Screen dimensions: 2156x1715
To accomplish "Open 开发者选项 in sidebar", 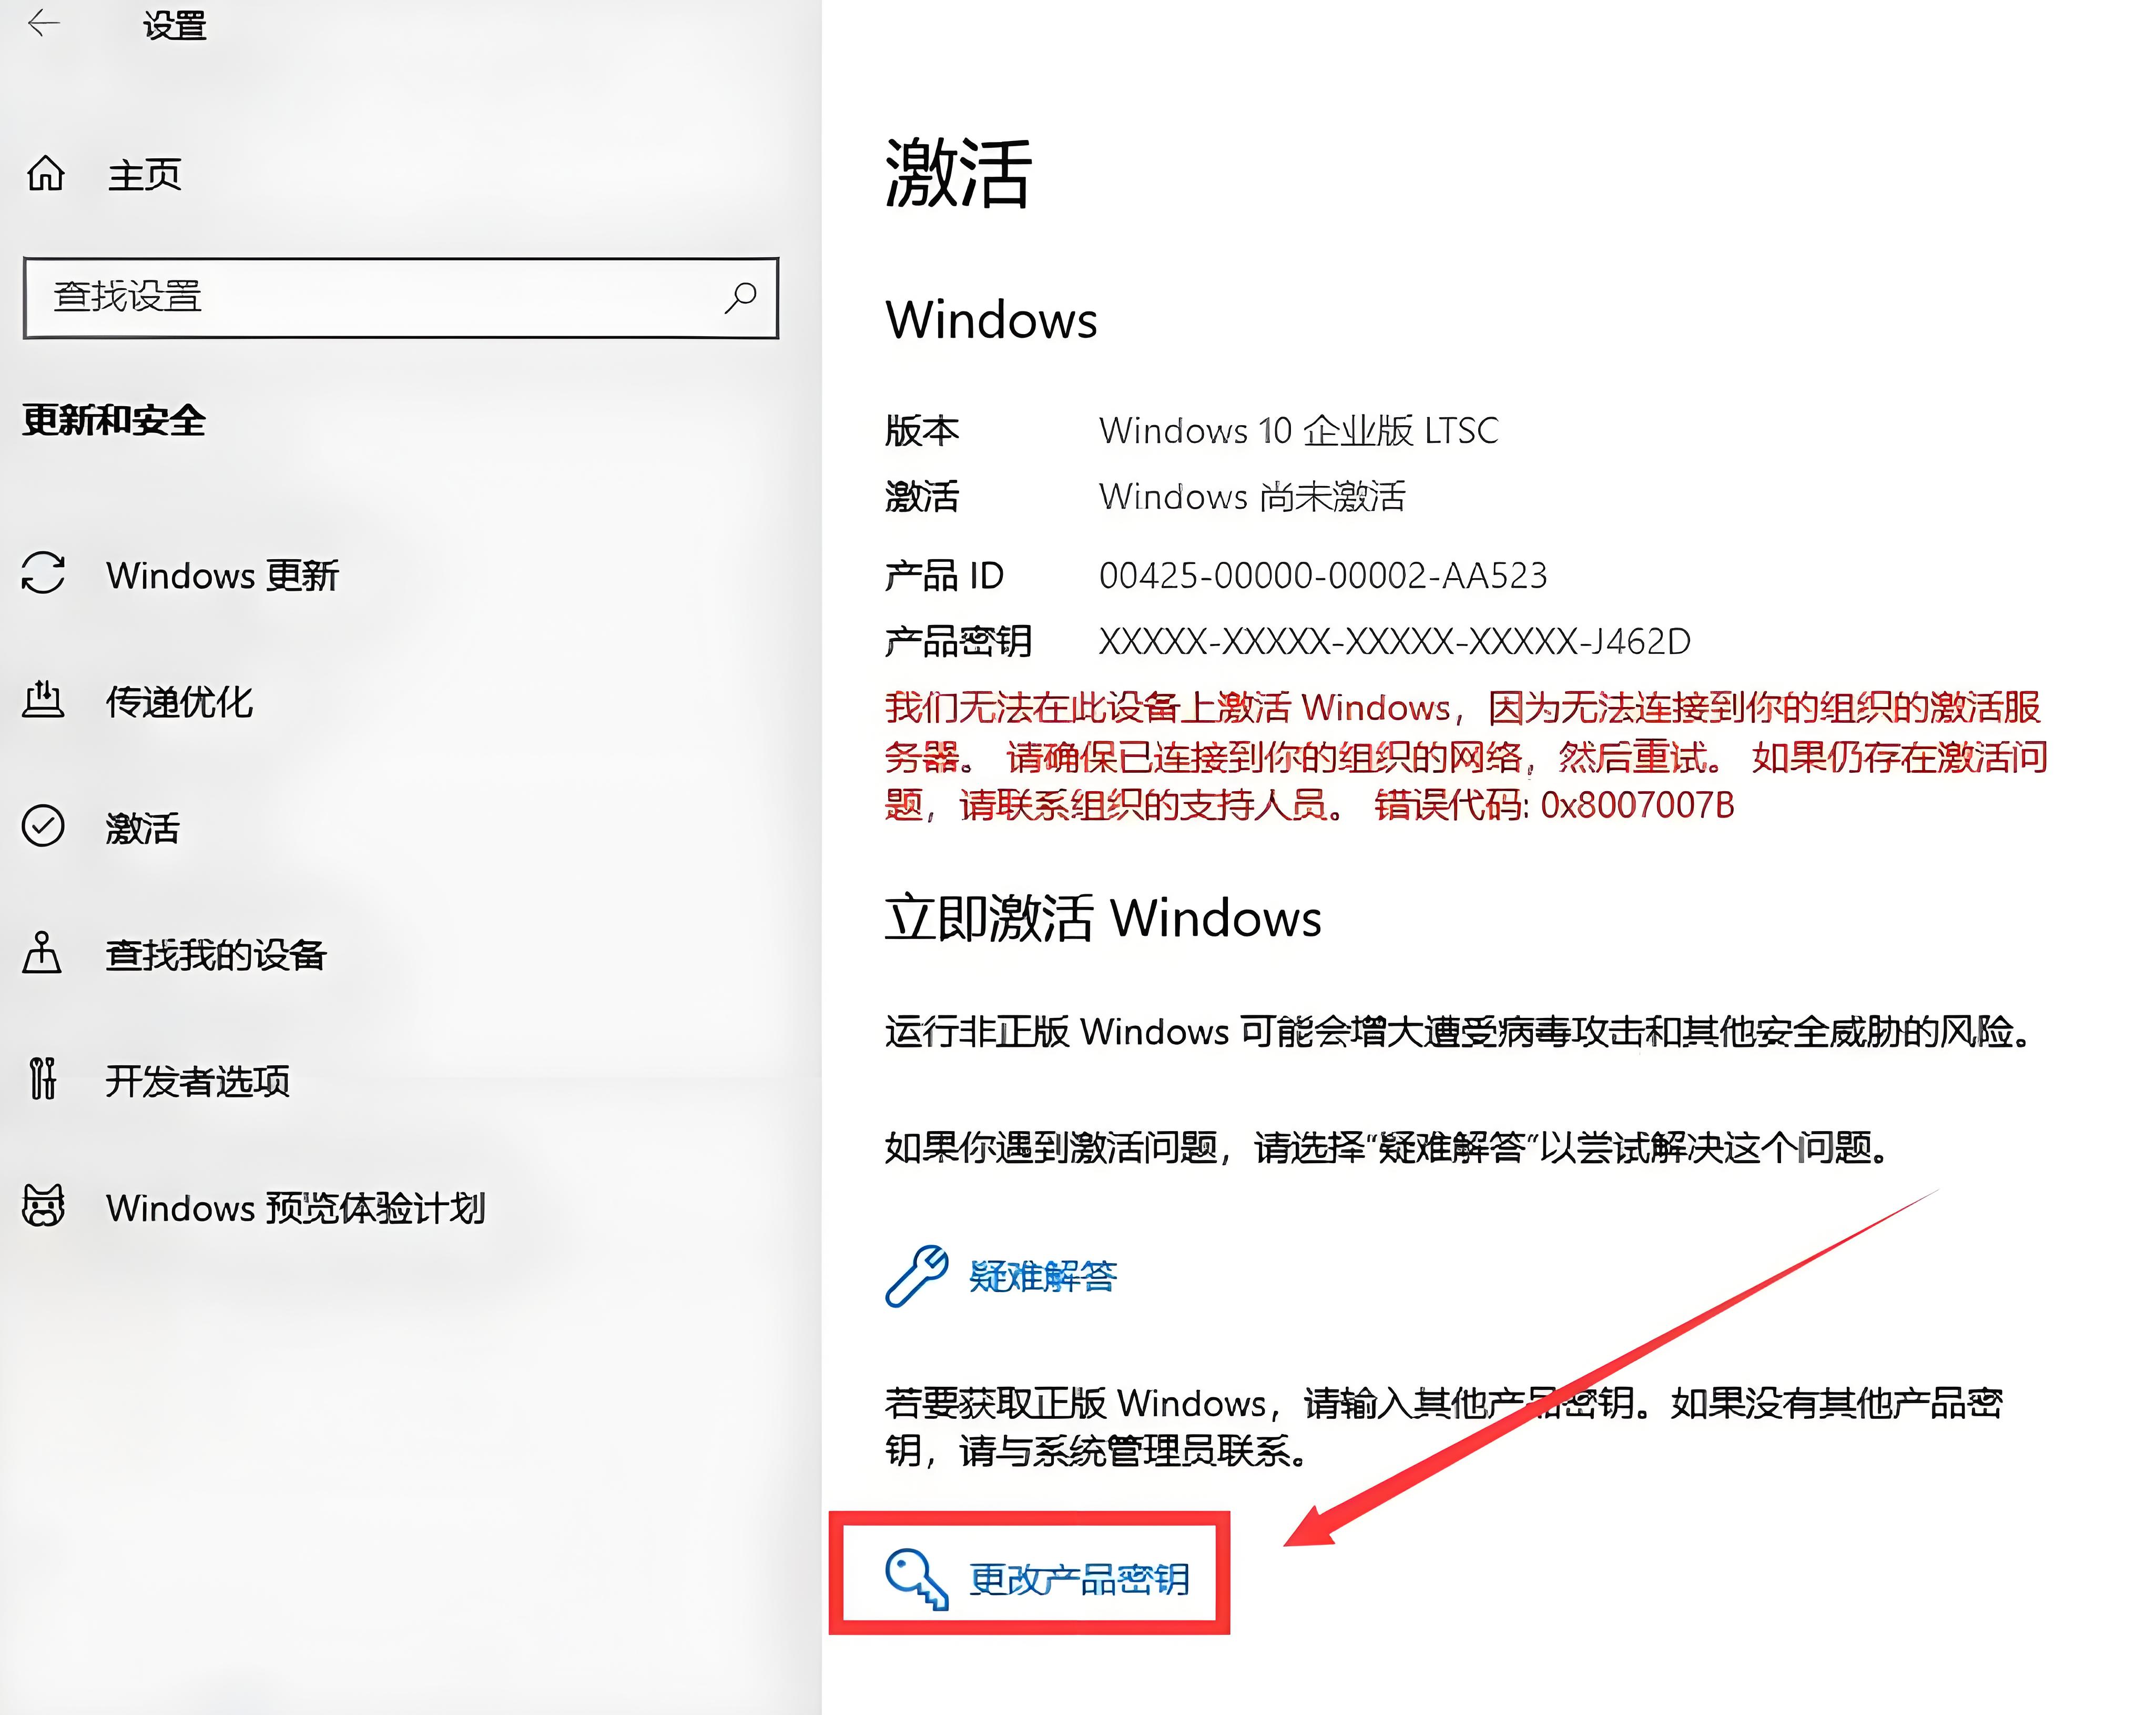I will coord(198,1081).
